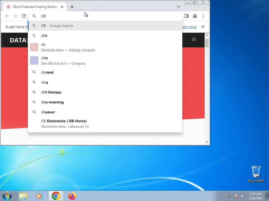This screenshot has height=201, width=269.
Task: Launch Firefox from the taskbar
Action: (x=72, y=196)
